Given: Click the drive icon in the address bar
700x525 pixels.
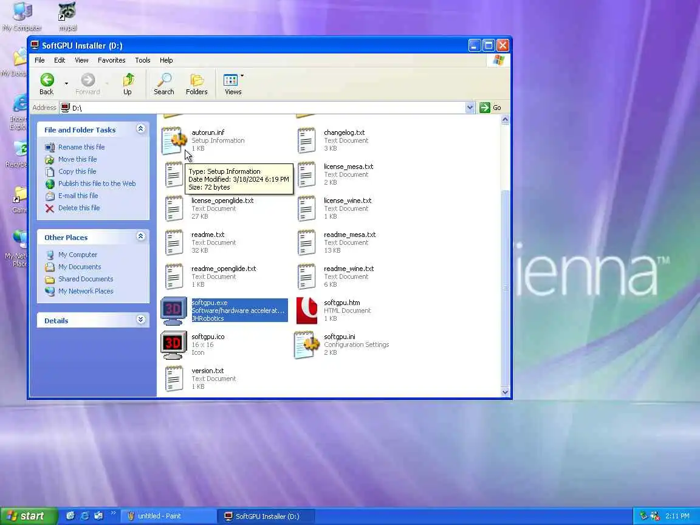Looking at the screenshot, I should [x=65, y=108].
